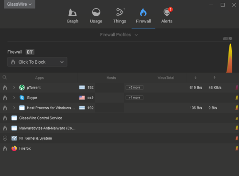Sort by the VirusTotal column header
This screenshot has width=239, height=176.
point(166,78)
